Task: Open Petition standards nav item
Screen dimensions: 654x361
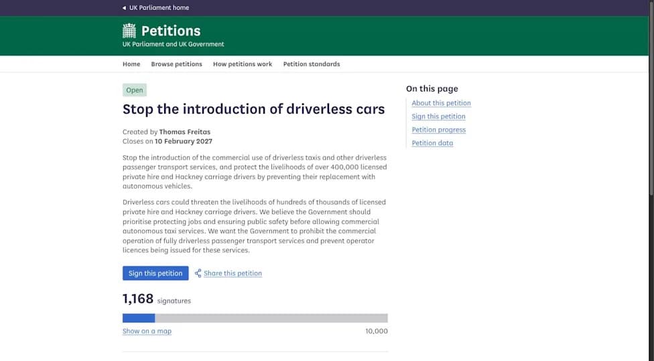Action: (x=312, y=64)
